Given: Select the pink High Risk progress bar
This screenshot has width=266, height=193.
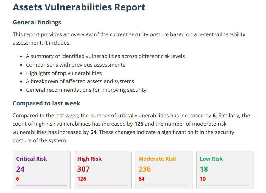Looking at the screenshot, I should 103,185.
